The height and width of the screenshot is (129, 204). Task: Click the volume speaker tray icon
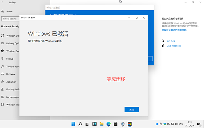(176, 124)
